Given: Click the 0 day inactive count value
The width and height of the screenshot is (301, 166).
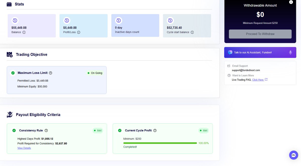Looking at the screenshot, I should [119, 28].
